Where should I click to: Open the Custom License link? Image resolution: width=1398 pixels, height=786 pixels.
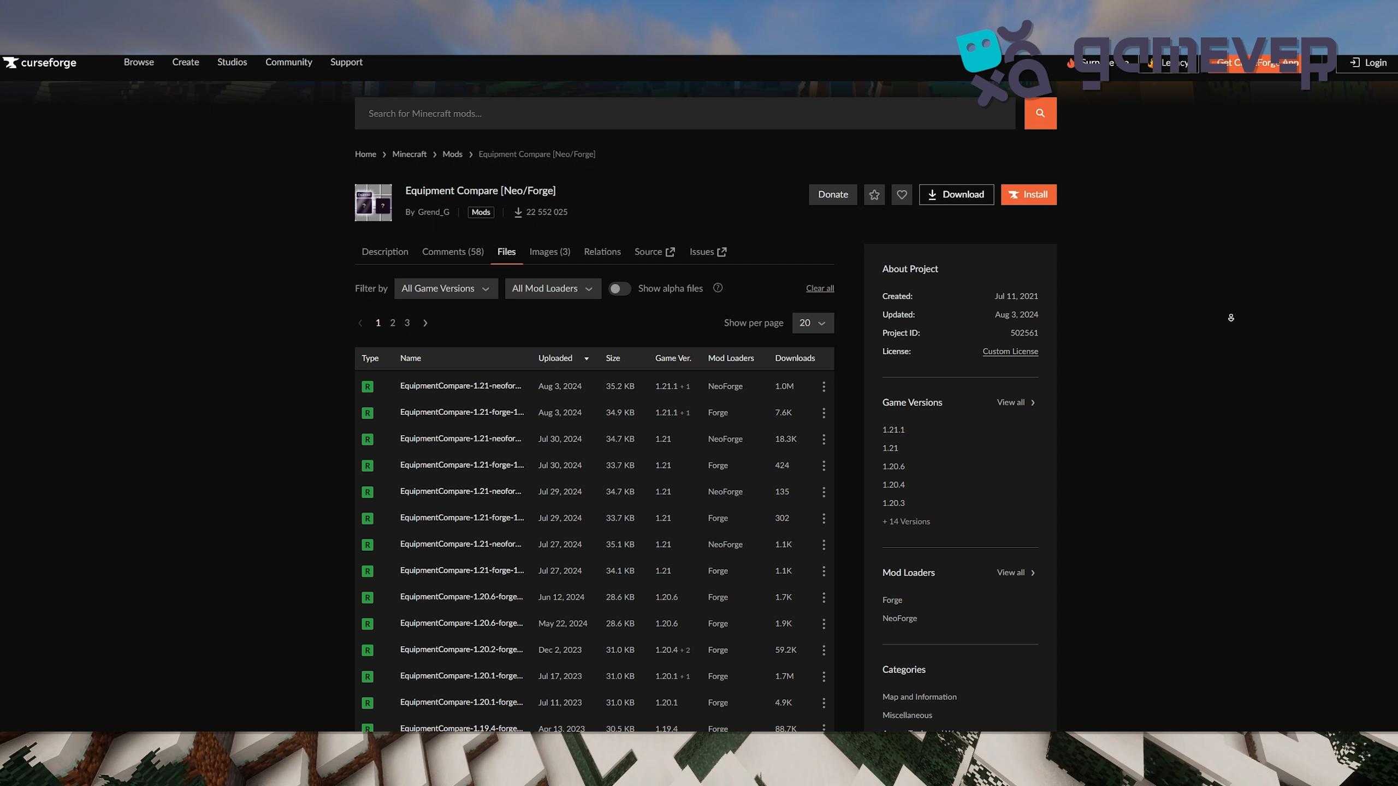[1010, 352]
